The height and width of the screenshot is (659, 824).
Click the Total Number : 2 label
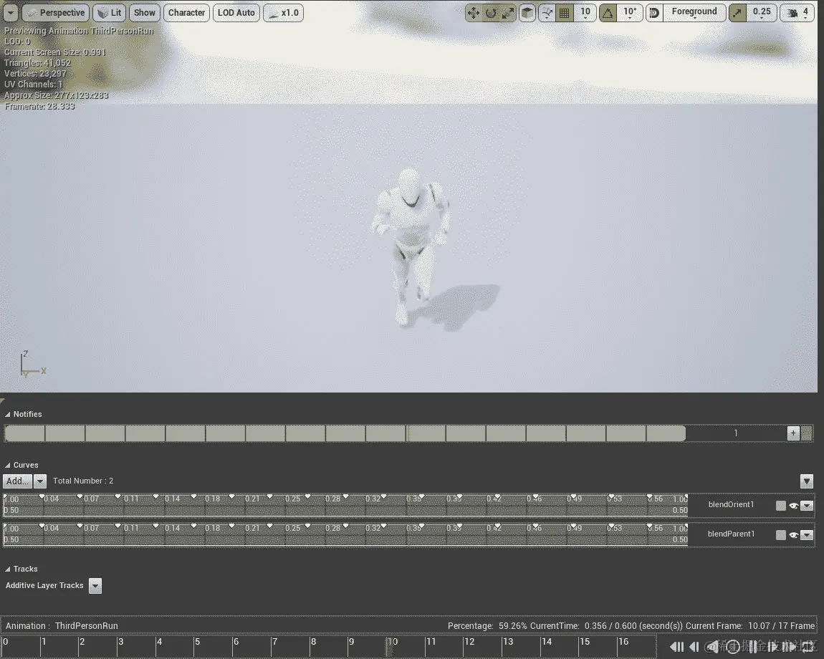[83, 481]
